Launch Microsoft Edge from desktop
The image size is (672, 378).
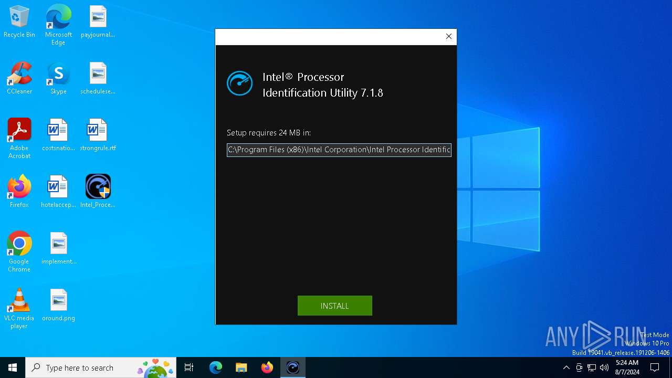point(58,25)
